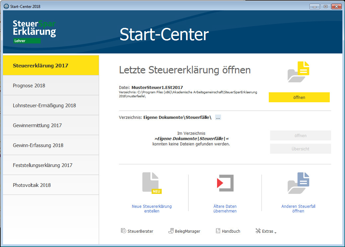This screenshot has width=345, height=247.
Task: Maximize the Start-Center window
Action: pyautogui.click(x=326, y=7)
